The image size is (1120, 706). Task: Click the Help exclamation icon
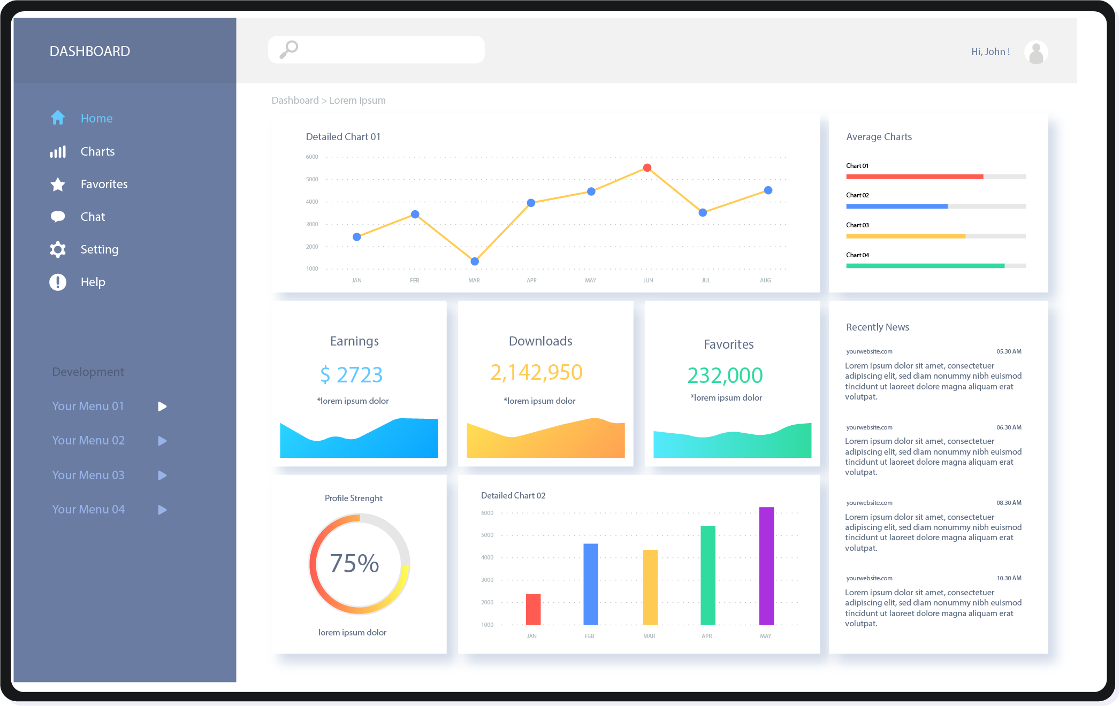click(x=58, y=282)
